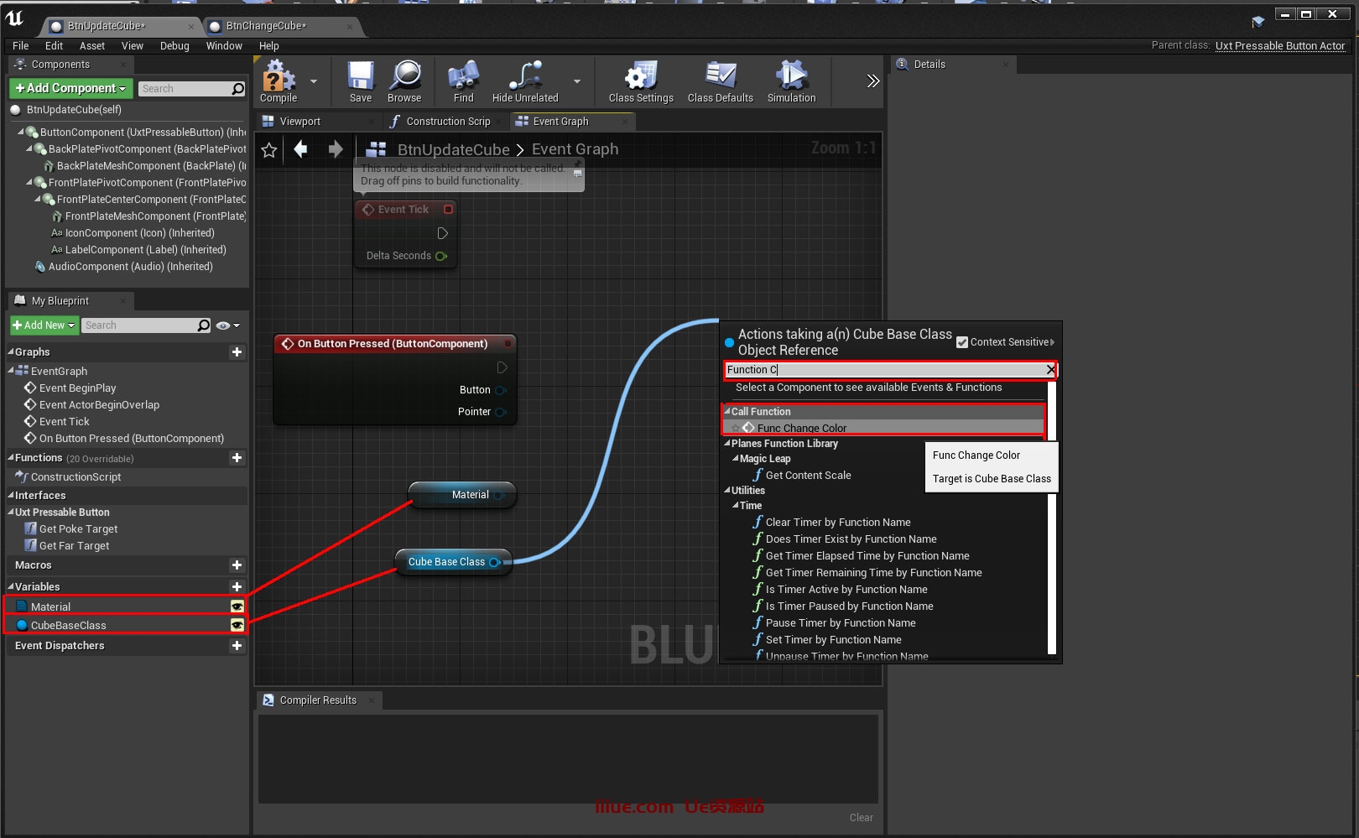The height and width of the screenshot is (838, 1359).
Task: Uncheck the Context Sensitive checkbox
Action: (962, 342)
